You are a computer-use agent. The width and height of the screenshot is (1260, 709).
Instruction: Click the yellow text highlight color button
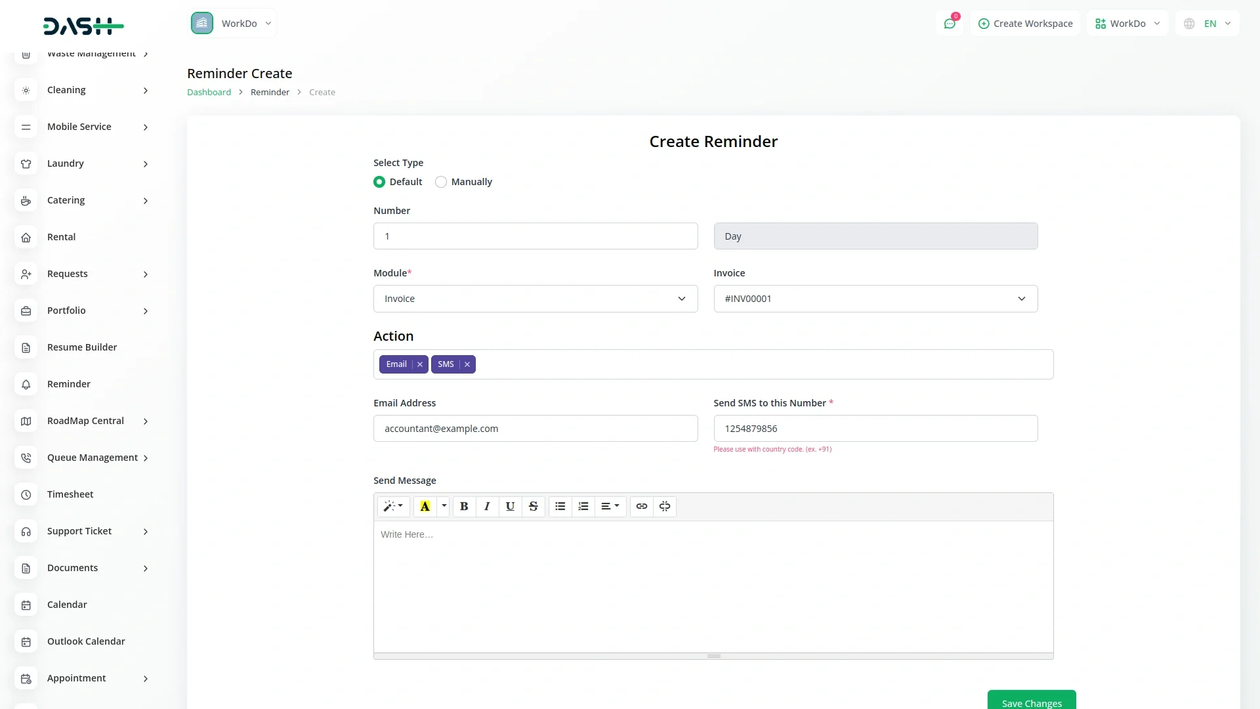pyautogui.click(x=425, y=506)
